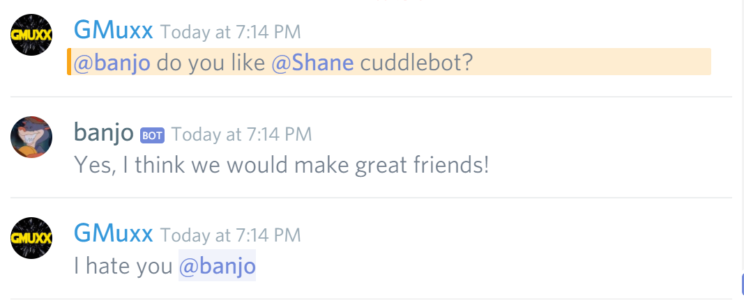Click the BOT badge next to banjo

click(152, 135)
